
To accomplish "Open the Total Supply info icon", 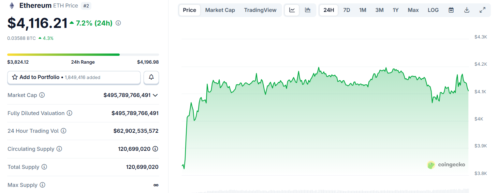I will 44,167.
